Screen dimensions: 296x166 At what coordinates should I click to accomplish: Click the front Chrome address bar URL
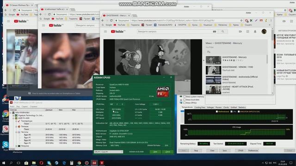(173, 20)
